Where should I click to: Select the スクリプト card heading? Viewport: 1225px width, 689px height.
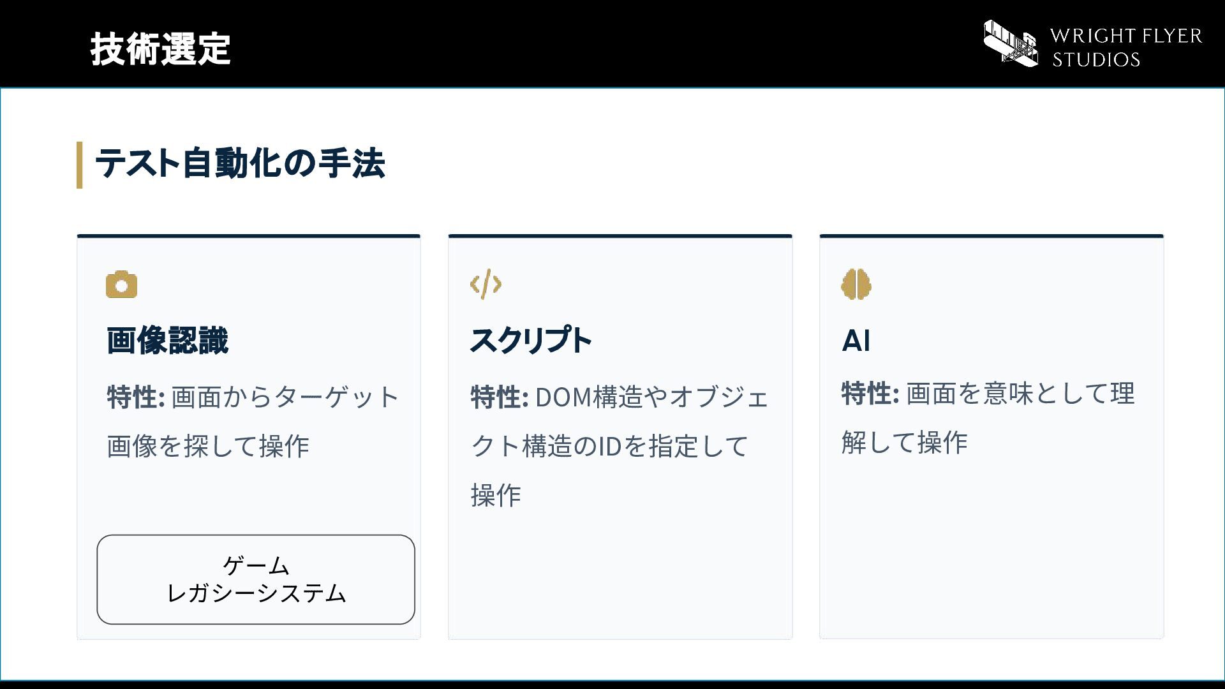[x=531, y=340]
